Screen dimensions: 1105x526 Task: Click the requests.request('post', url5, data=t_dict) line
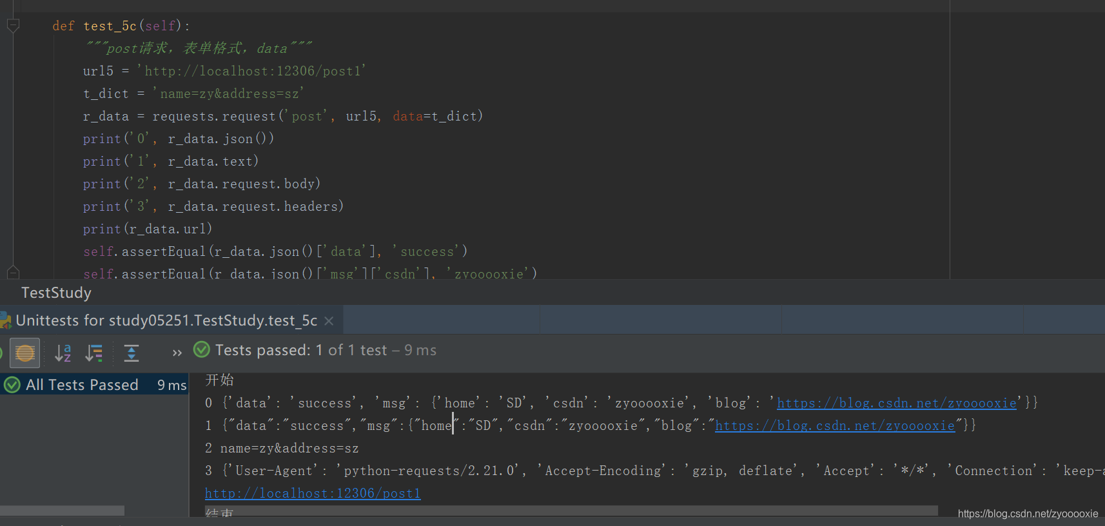[x=283, y=116]
